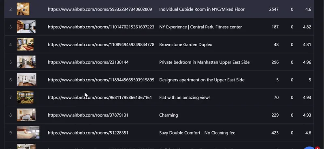Viewport: 324px width, 149px height.
Task: Click the Designers apartment listing photo
Action: tap(26, 80)
